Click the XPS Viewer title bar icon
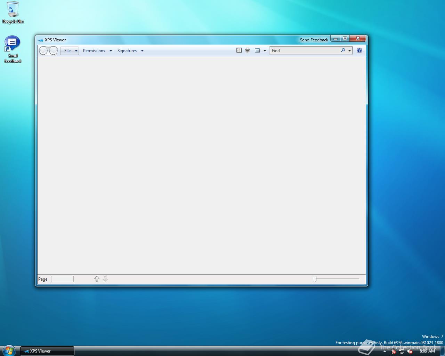The height and width of the screenshot is (356, 445). click(x=41, y=40)
